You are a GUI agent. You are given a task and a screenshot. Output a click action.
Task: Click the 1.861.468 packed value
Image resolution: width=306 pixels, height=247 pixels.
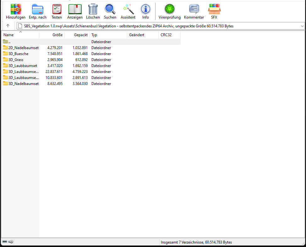(x=80, y=54)
